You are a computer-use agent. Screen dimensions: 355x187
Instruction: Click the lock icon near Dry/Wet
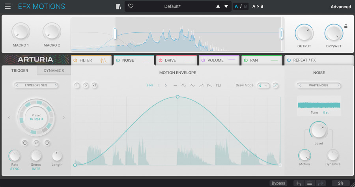(346, 26)
